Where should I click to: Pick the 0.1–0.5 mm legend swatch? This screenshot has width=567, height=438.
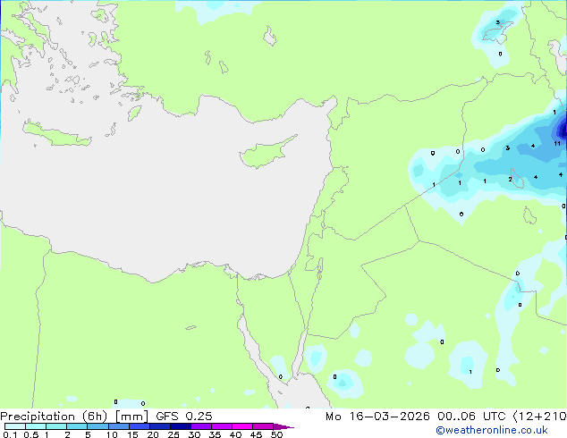15,426
